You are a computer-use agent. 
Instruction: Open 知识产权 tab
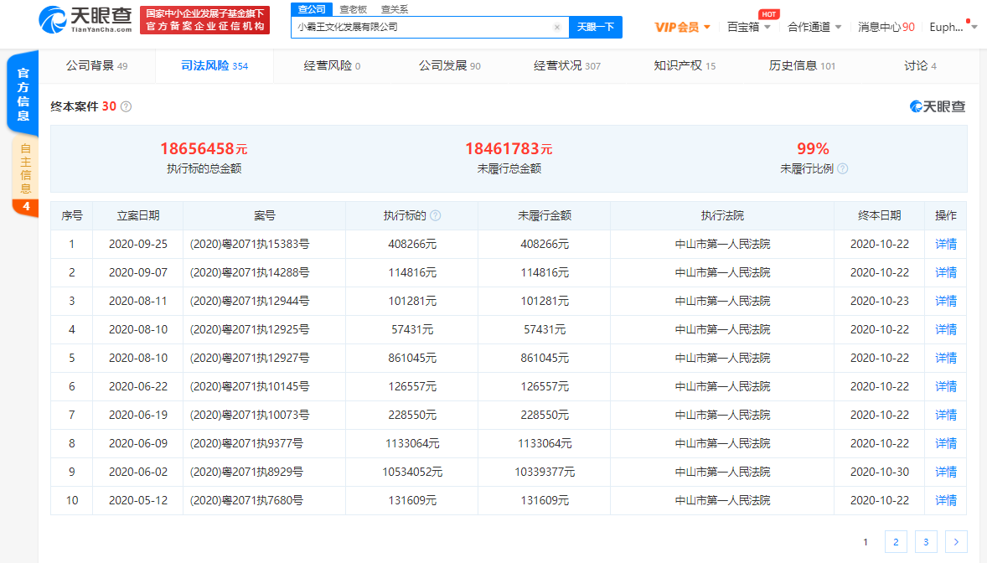coord(685,65)
